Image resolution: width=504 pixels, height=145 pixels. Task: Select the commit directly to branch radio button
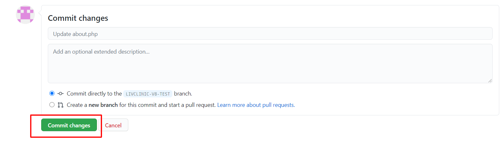tap(52, 93)
